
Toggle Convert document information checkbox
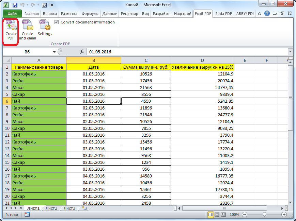[x=57, y=22]
